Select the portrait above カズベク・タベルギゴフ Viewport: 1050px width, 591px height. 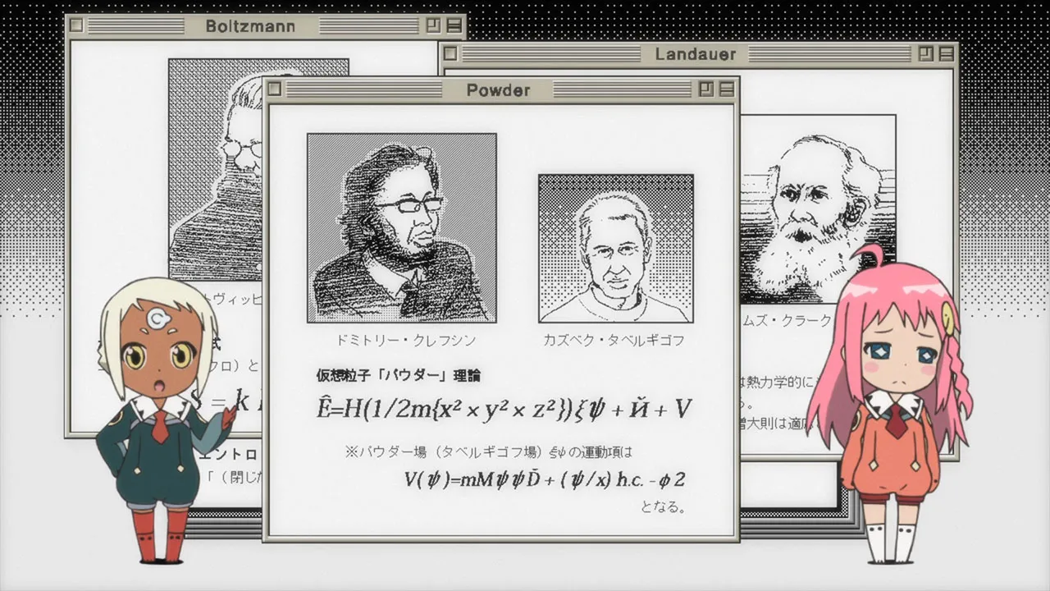point(615,248)
